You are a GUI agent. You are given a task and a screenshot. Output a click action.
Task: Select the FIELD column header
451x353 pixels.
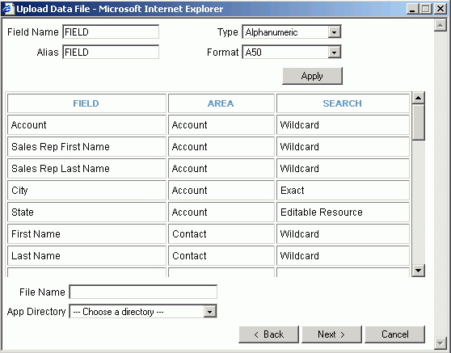point(86,103)
